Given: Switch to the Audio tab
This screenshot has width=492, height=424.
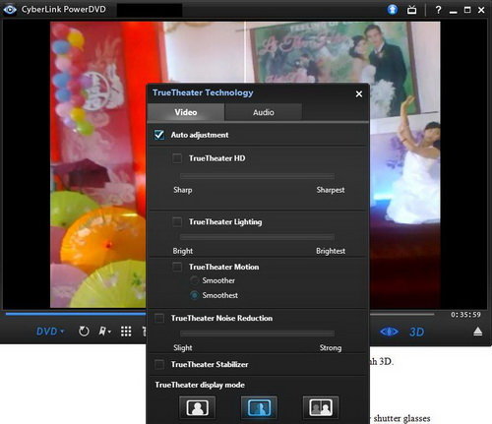Looking at the screenshot, I should tap(264, 112).
